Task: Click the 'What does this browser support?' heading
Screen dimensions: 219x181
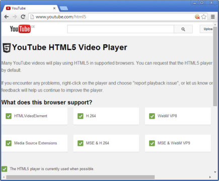Action: tap(47, 102)
